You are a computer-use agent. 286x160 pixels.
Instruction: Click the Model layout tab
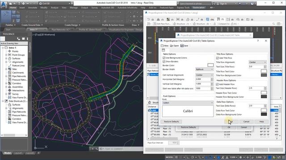pyautogui.click(x=7, y=153)
